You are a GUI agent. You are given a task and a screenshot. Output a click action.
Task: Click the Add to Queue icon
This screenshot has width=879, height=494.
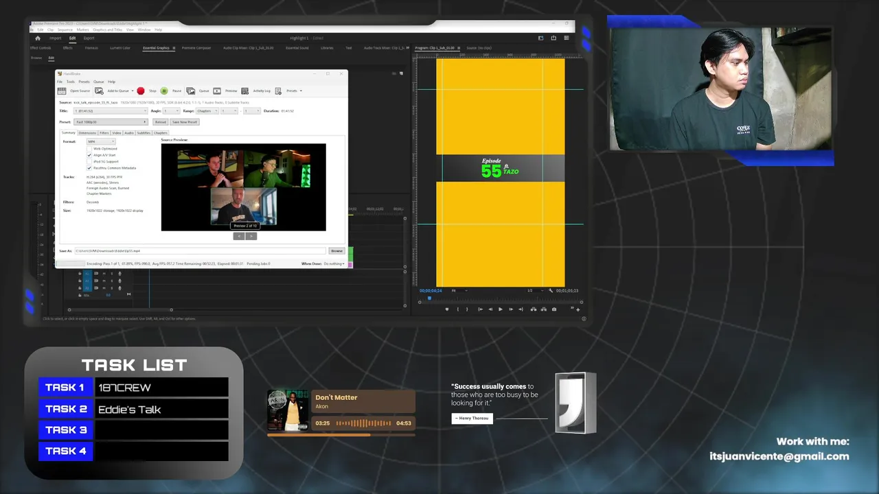[99, 91]
